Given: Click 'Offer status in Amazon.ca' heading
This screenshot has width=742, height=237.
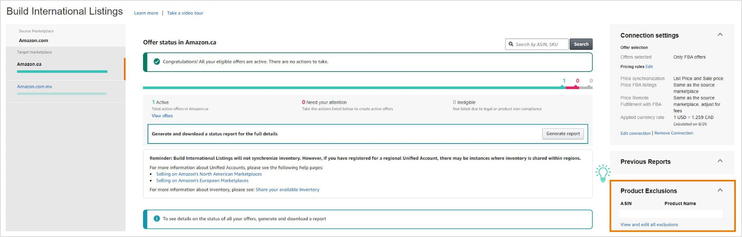Looking at the screenshot, I should point(179,42).
